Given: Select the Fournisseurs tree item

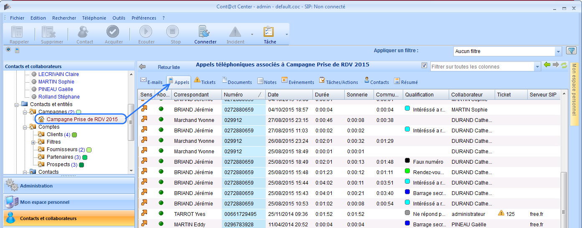Looking at the screenshot, I should pos(62,149).
